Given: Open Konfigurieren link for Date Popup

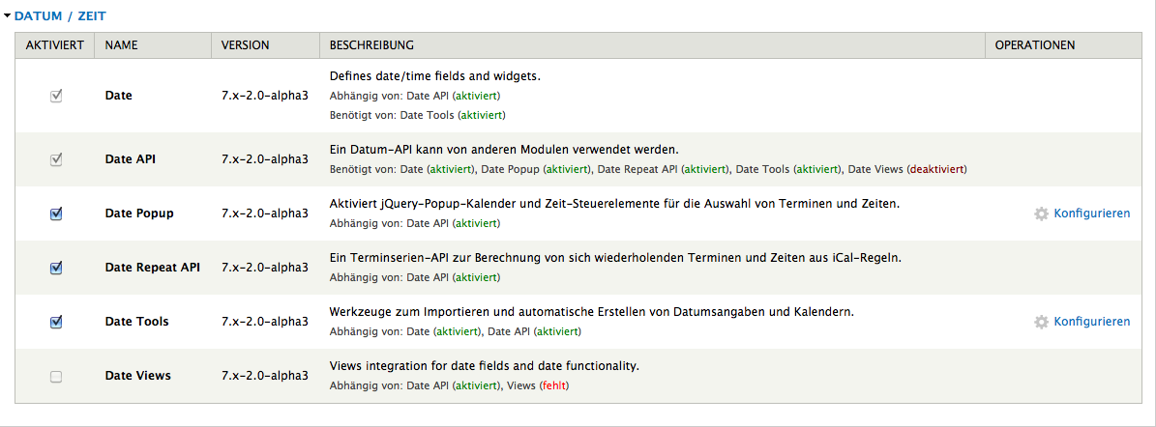Looking at the screenshot, I should pos(1091,213).
